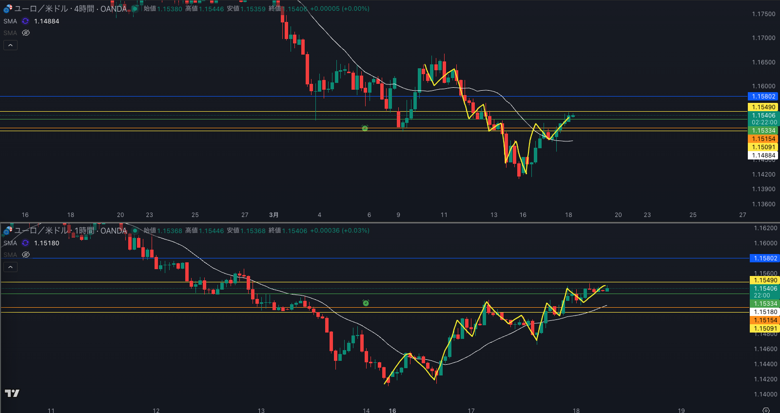Click the green alarm marker in 1-hour chart
The width and height of the screenshot is (780, 413).
(366, 303)
